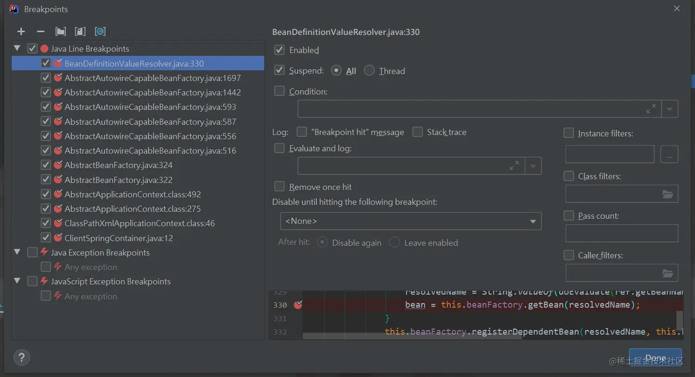This screenshot has width=695, height=377.
Task: Select Leave enabled radio option
Action: (x=394, y=242)
